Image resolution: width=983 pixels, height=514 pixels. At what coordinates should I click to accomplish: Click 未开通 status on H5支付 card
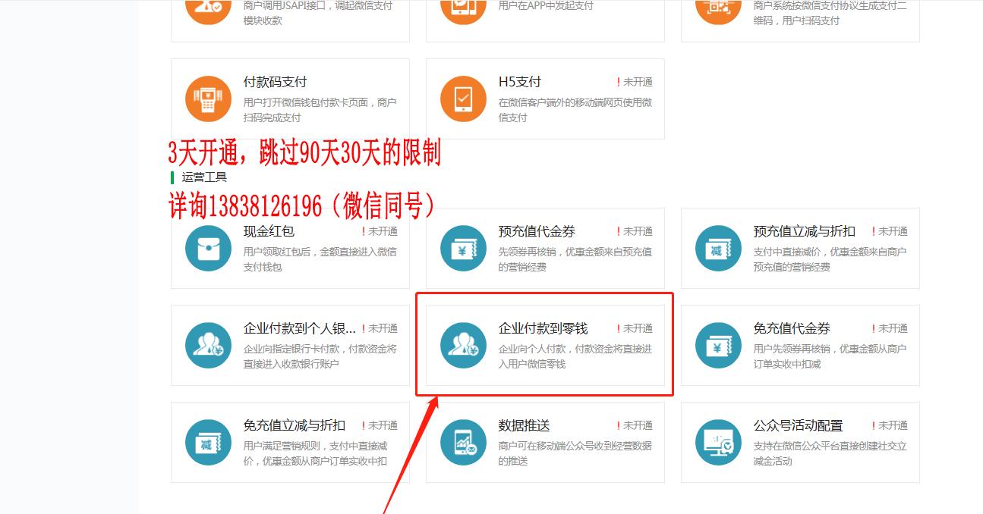[635, 82]
